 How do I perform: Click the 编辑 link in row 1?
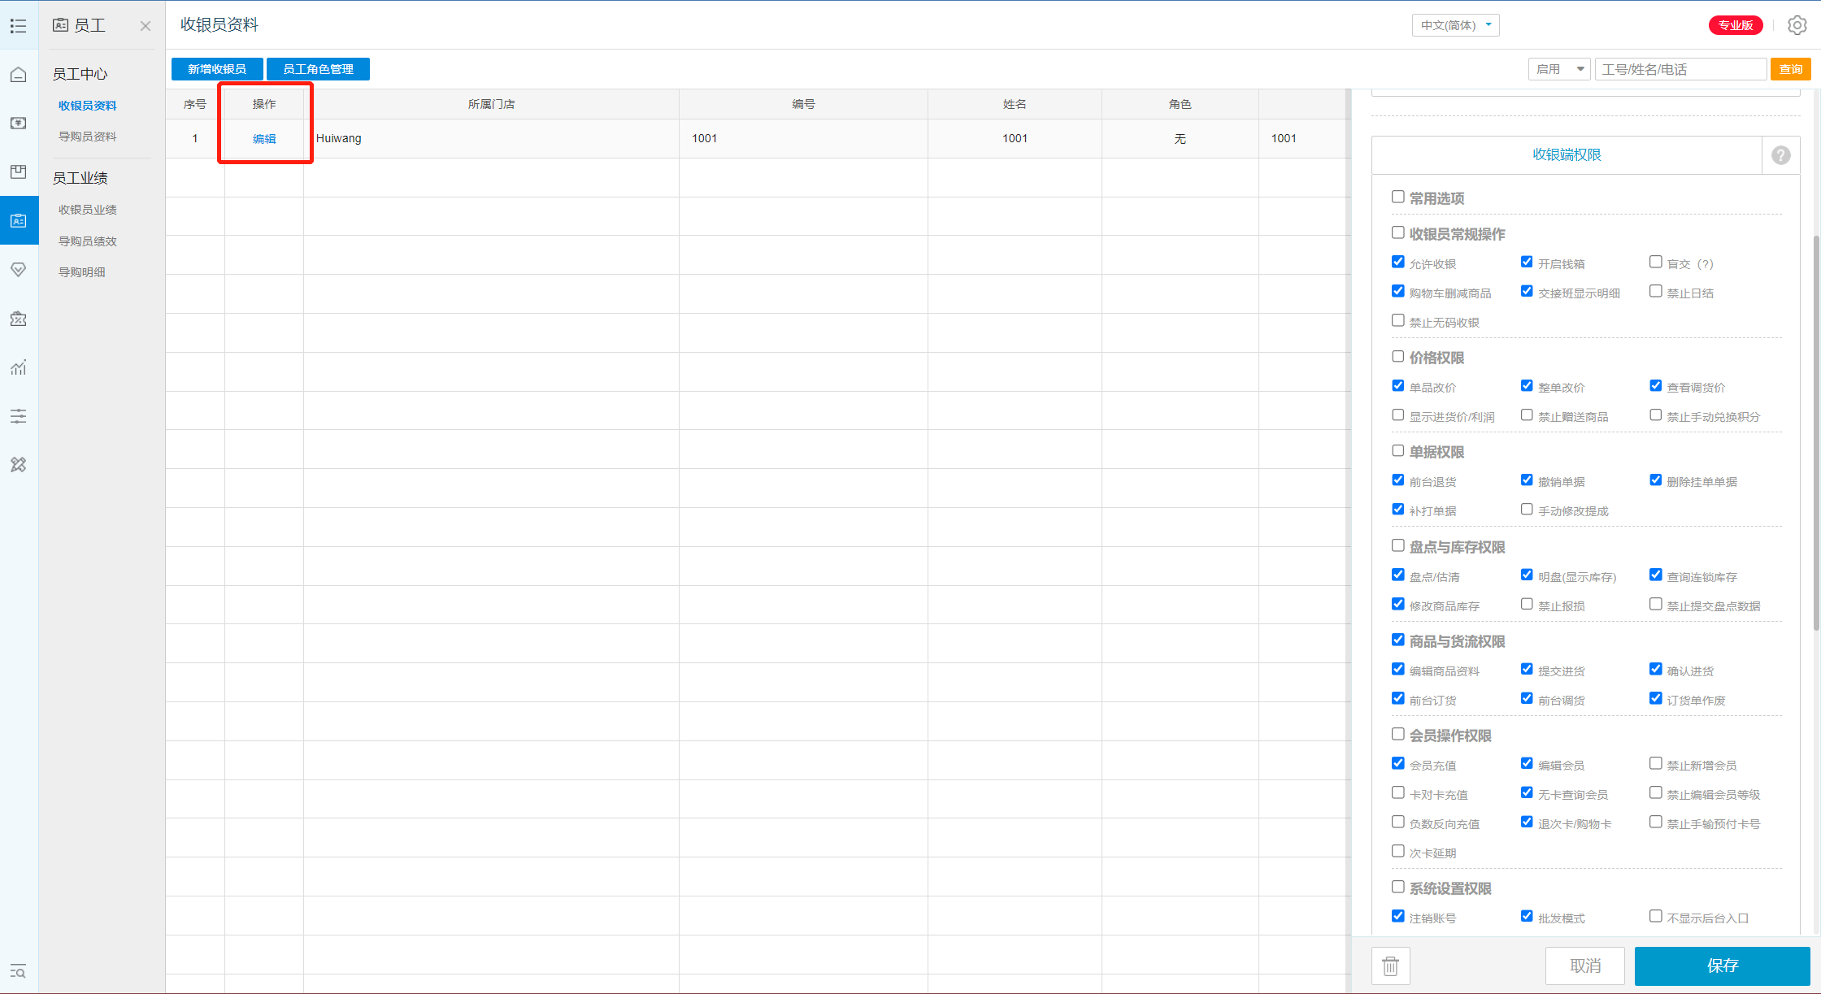(x=264, y=139)
